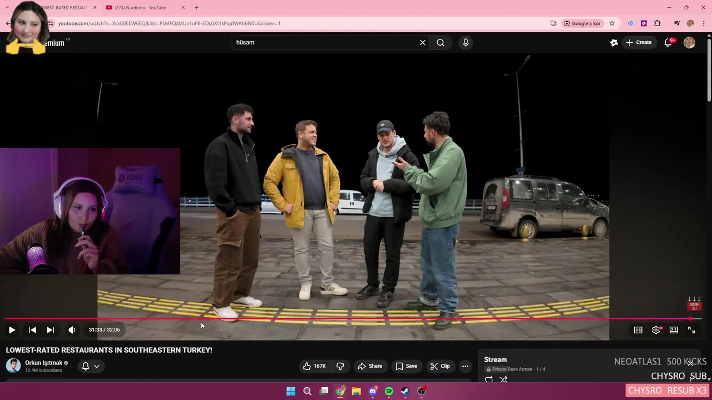Image resolution: width=712 pixels, height=400 pixels.
Task: Save the video to a playlist
Action: pos(406,366)
